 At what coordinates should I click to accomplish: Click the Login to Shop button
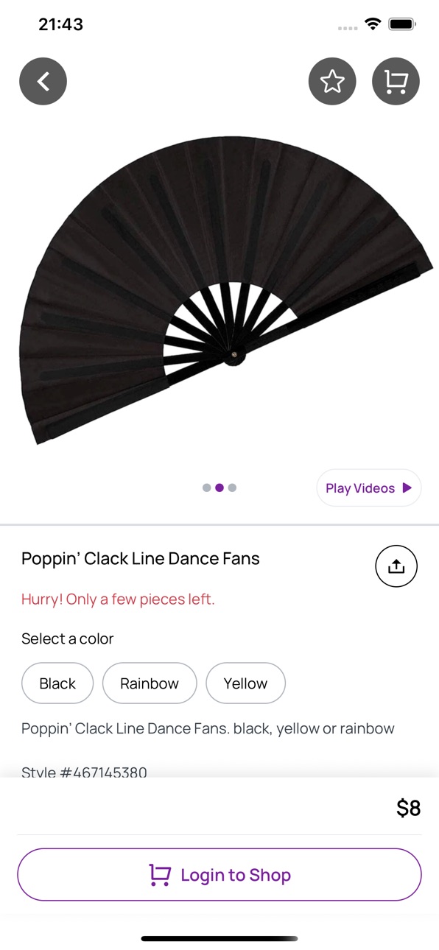click(219, 875)
